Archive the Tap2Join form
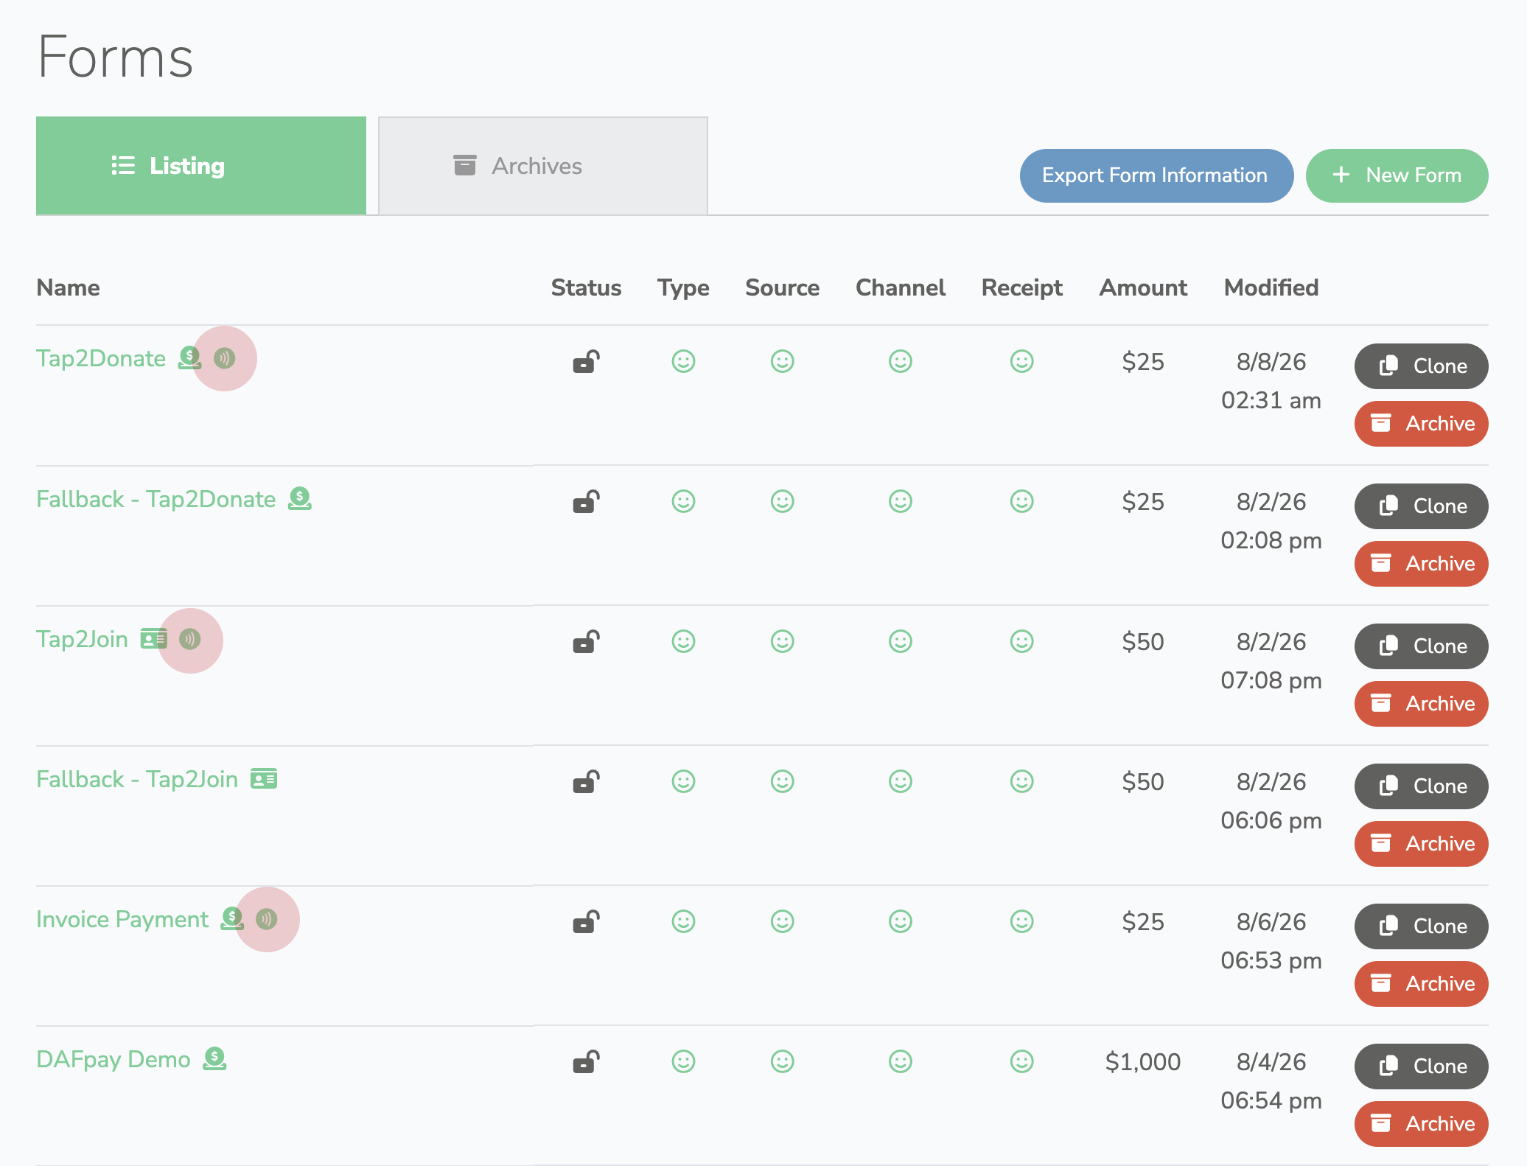Screen dimensions: 1527x1166 (x=1421, y=704)
